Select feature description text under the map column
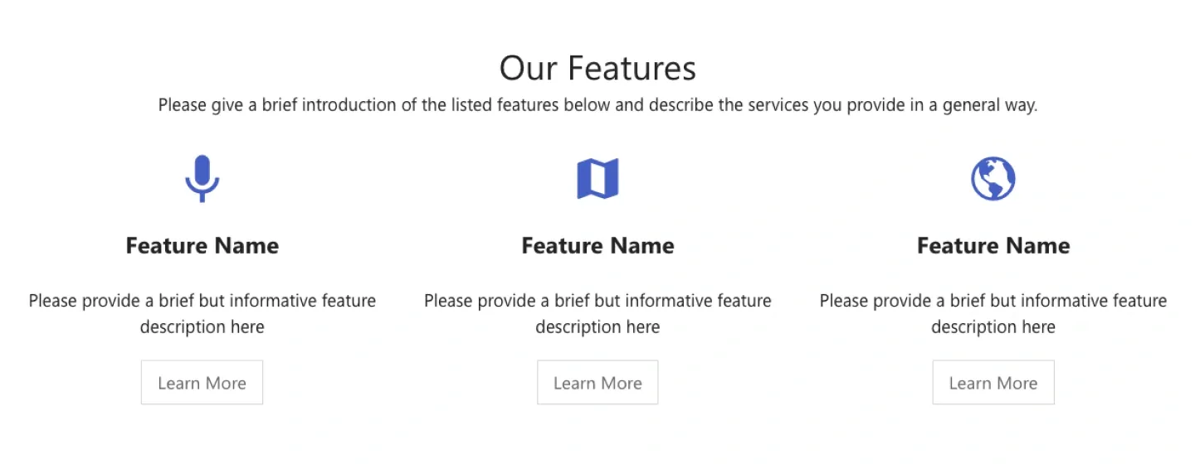1195x464 pixels. point(597,314)
